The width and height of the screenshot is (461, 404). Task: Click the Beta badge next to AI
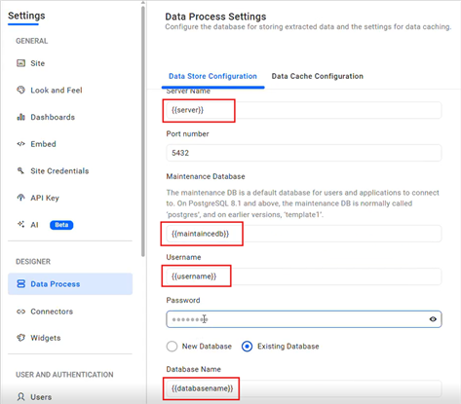[61, 225]
